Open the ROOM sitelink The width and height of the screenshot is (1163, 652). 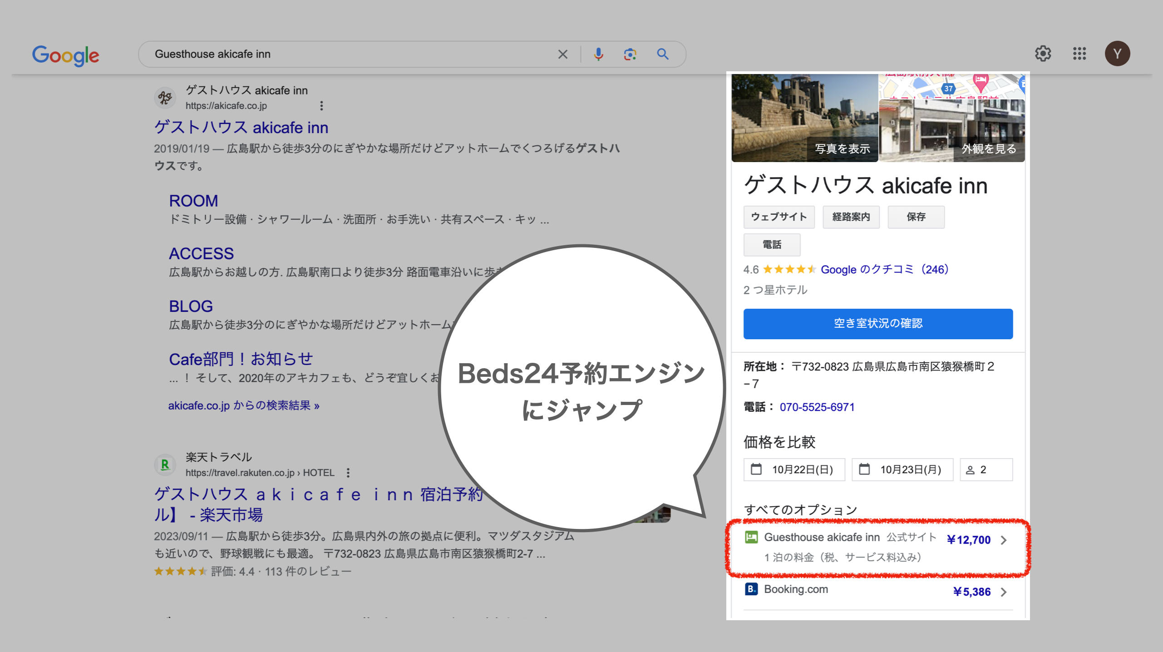click(193, 201)
